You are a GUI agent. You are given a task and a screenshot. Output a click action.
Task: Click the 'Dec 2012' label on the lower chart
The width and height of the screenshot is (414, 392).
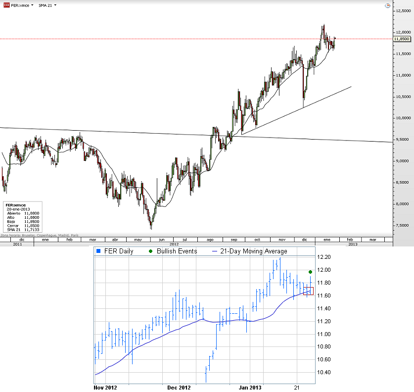(179, 388)
